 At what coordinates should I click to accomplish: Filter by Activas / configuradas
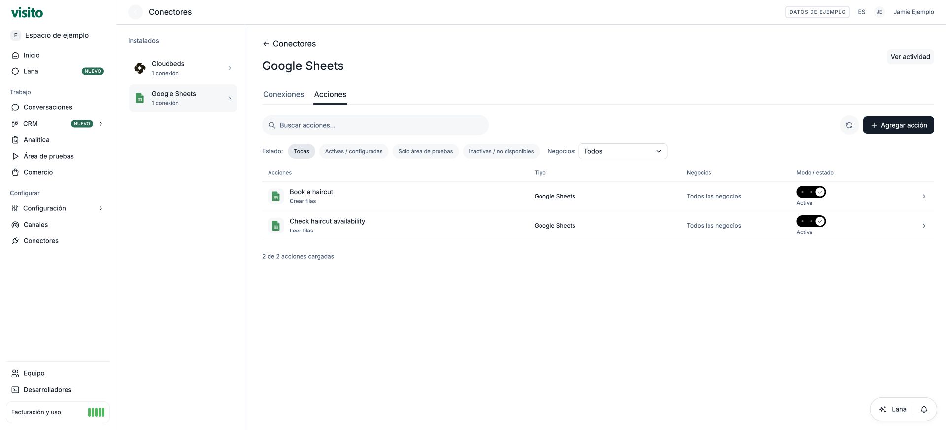pos(354,151)
